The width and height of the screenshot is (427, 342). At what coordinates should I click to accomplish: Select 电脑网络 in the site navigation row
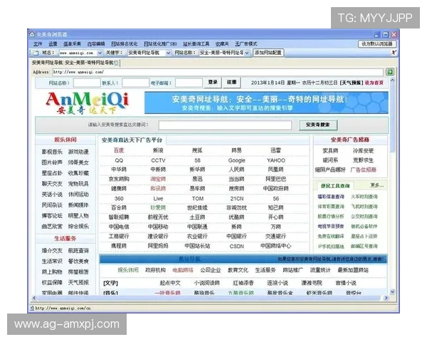click(x=183, y=270)
